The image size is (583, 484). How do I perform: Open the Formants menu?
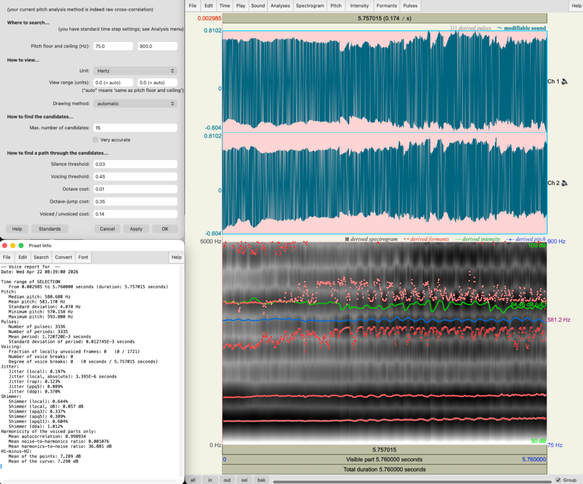click(x=387, y=6)
